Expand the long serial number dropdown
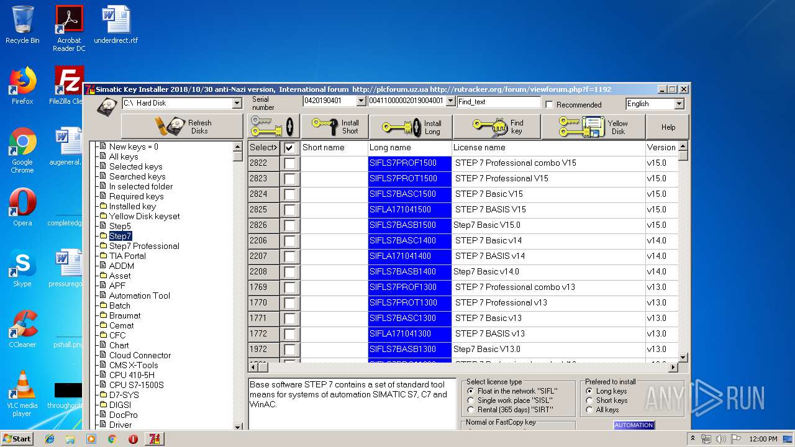Viewport: 795px width, 447px height. (x=450, y=101)
